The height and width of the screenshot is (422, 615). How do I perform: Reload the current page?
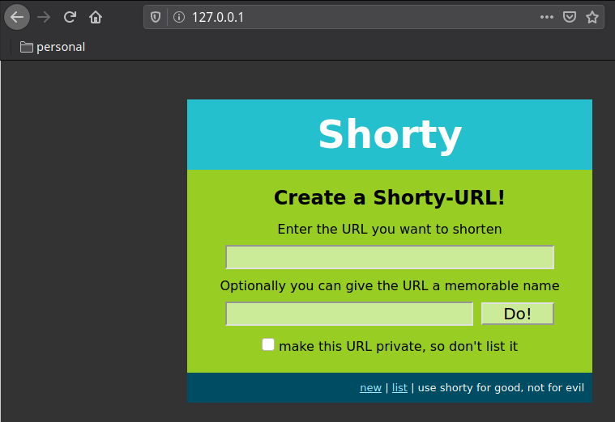[70, 17]
